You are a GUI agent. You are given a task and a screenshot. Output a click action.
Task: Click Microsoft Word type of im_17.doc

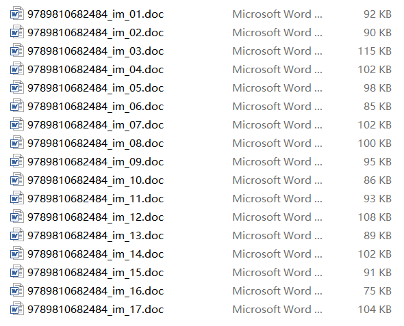pos(277,310)
